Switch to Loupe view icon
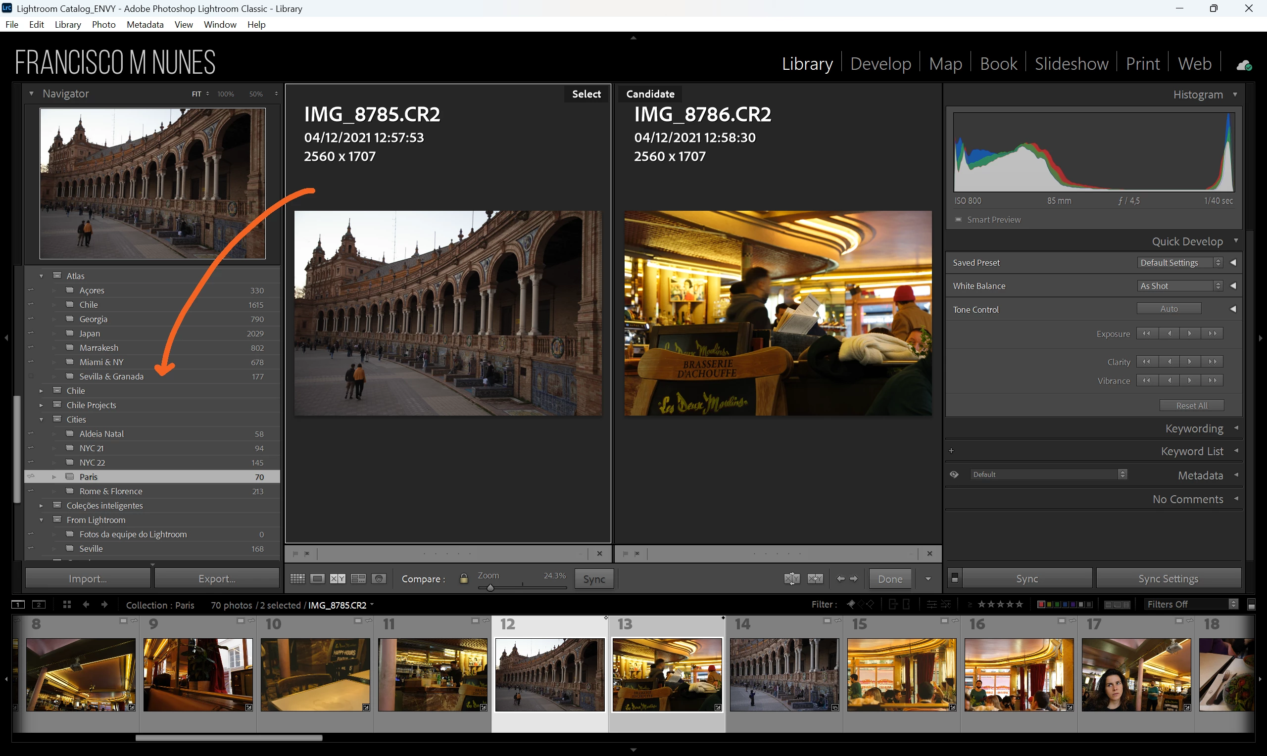The width and height of the screenshot is (1267, 756). (x=317, y=579)
